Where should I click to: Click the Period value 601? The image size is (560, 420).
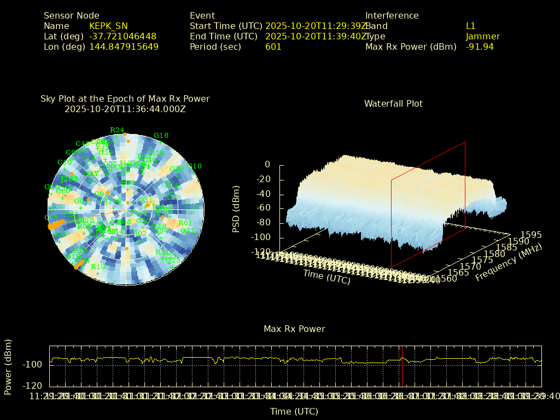(x=273, y=47)
